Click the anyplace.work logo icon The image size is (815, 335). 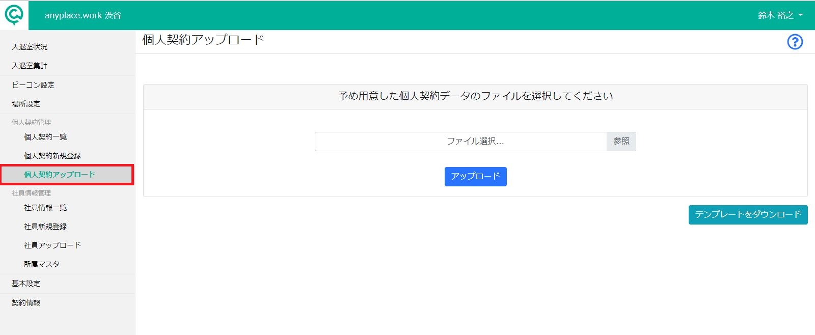(14, 15)
